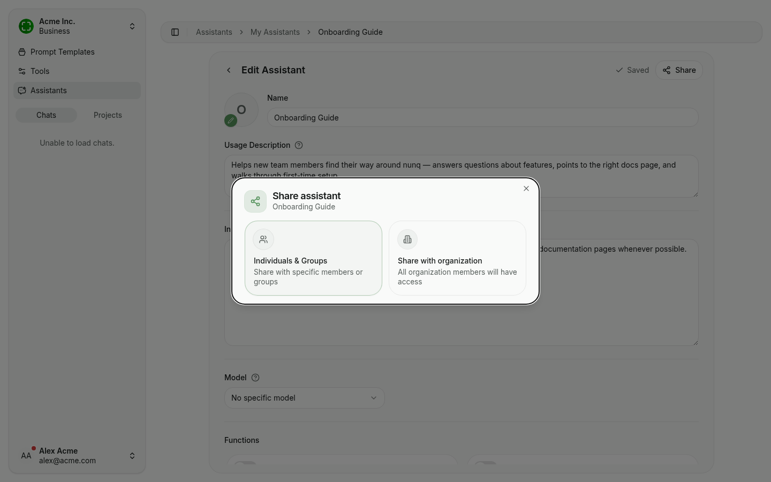Close the Share assistant dialog
Image resolution: width=771 pixels, height=482 pixels.
[526, 189]
